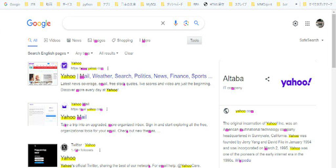This screenshot has height=168, width=336.
Task: Click the globe icon next to yahoo.com
Action: pyautogui.click(x=226, y=111)
